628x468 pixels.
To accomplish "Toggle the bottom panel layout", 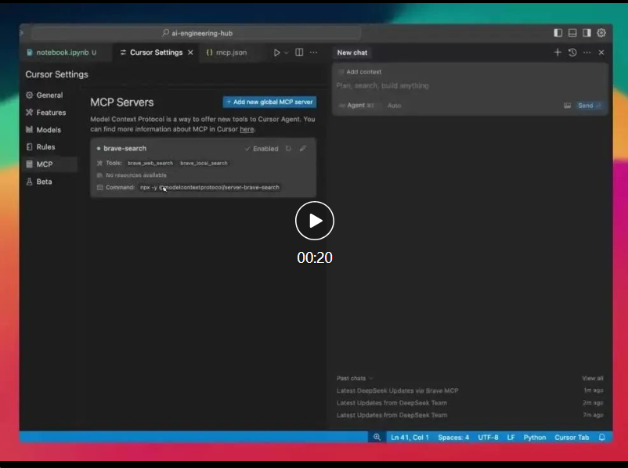I will [572, 33].
